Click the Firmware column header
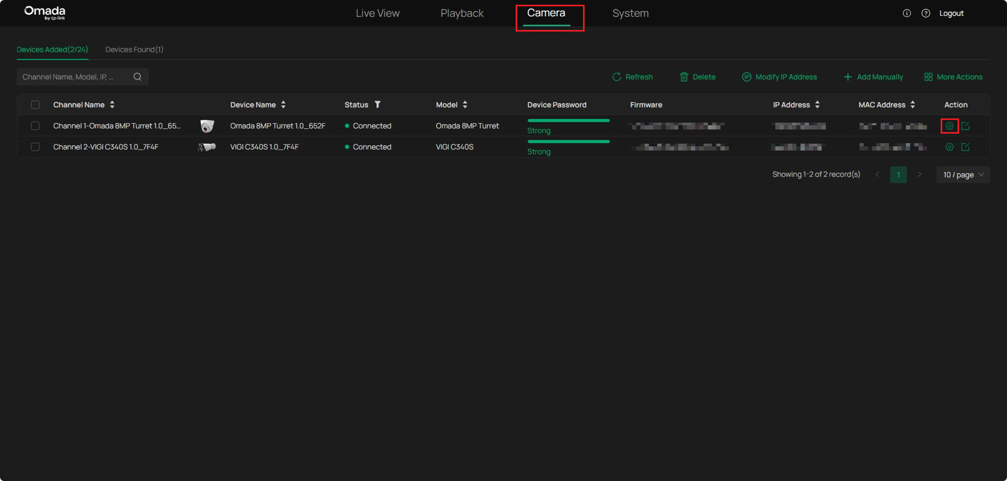This screenshot has height=481, width=1007. tap(646, 104)
